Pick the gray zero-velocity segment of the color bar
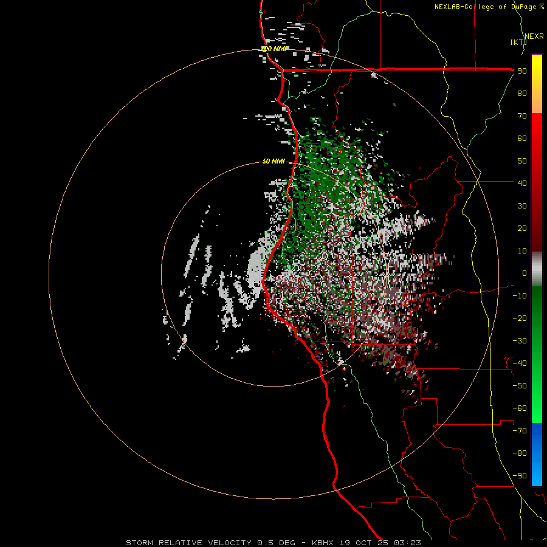 537,269
